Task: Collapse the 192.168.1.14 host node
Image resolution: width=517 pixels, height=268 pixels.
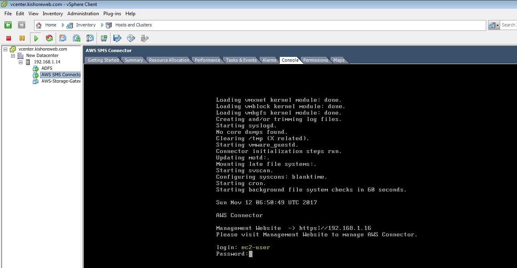Action: pos(21,62)
